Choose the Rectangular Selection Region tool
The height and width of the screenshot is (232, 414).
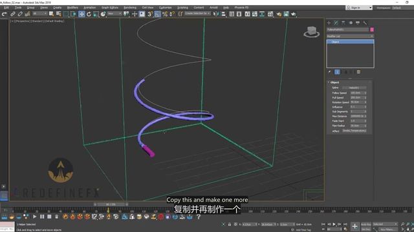click(x=66, y=14)
